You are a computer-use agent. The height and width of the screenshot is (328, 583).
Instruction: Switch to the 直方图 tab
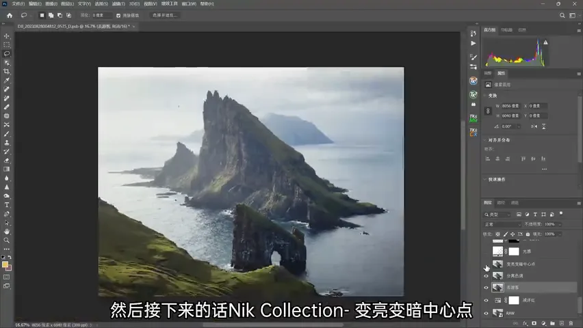[x=490, y=29]
